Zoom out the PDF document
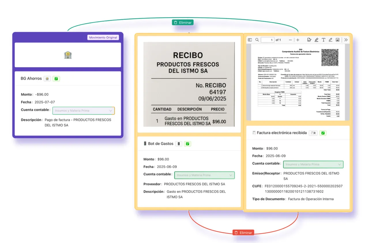The image size is (369, 243). pyautogui.click(x=290, y=40)
